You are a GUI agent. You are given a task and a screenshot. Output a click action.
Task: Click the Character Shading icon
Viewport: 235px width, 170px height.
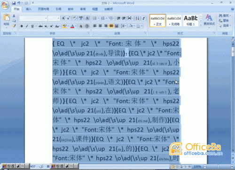tap(81, 26)
